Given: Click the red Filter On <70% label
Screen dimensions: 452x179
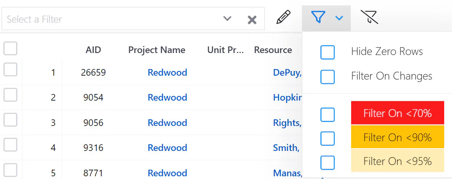Looking at the screenshot, I should coord(398,113).
